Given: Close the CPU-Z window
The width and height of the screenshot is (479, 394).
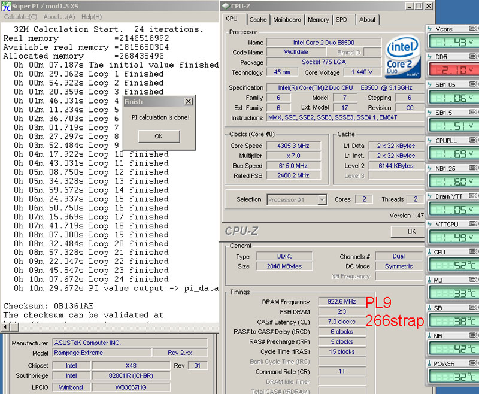Looking at the screenshot, I should 429,6.
